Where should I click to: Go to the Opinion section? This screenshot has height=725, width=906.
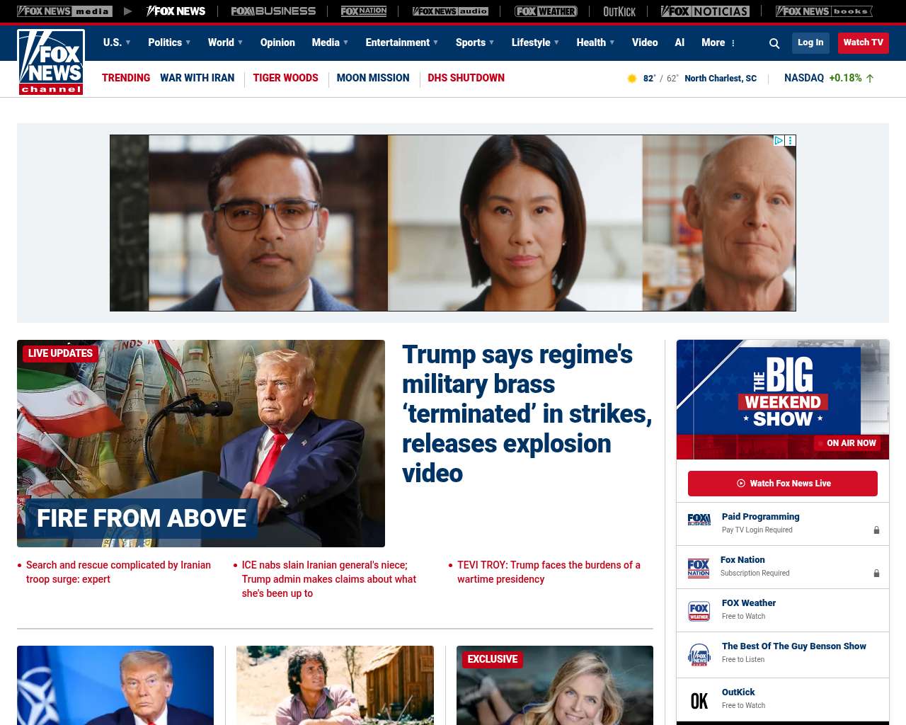click(277, 42)
